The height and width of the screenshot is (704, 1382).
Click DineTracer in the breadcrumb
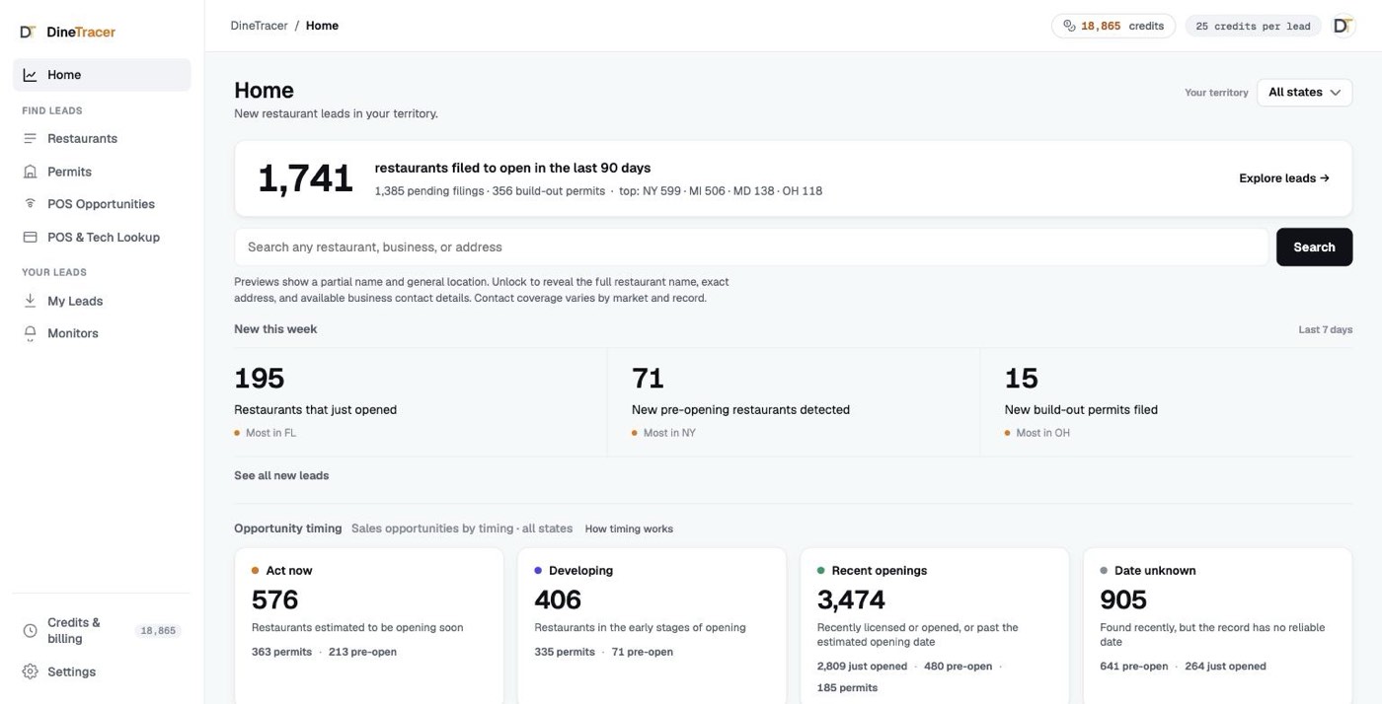pos(260,26)
